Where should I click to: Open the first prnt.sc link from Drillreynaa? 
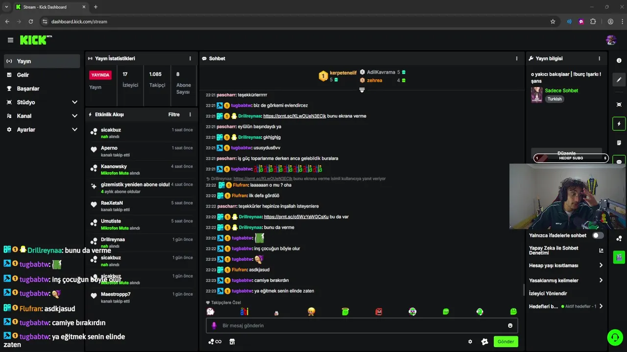click(294, 116)
